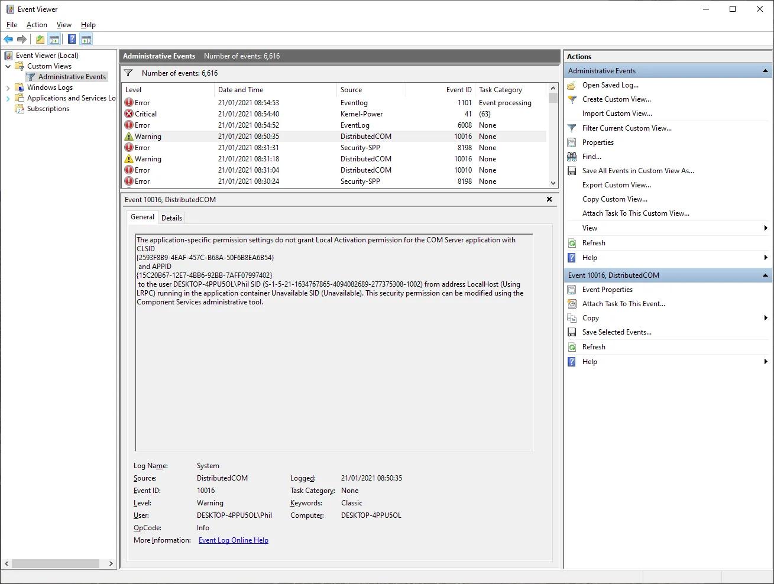Click the Create Custom View funnel icon

pyautogui.click(x=572, y=99)
